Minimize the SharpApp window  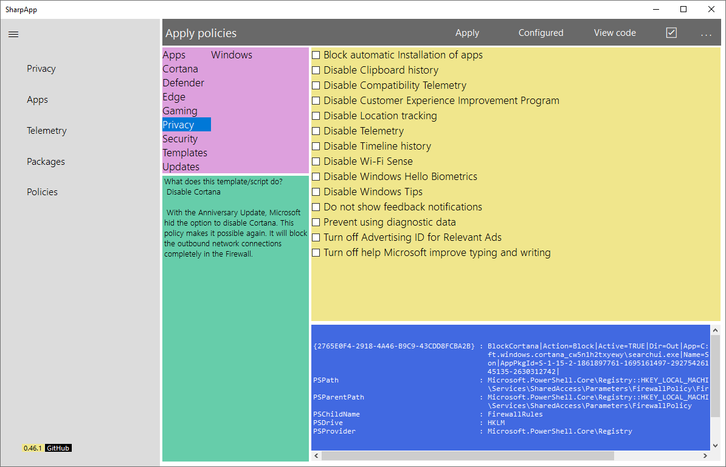tap(656, 9)
